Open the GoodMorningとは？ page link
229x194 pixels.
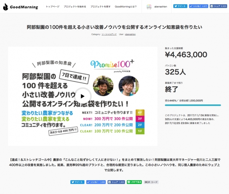coord(126,7)
